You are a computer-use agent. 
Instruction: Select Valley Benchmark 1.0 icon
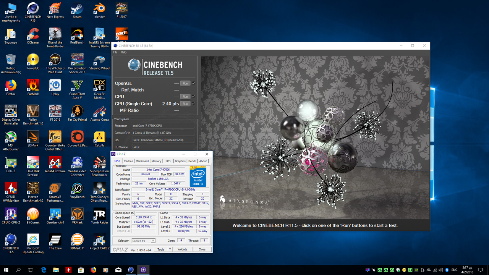pos(33,115)
